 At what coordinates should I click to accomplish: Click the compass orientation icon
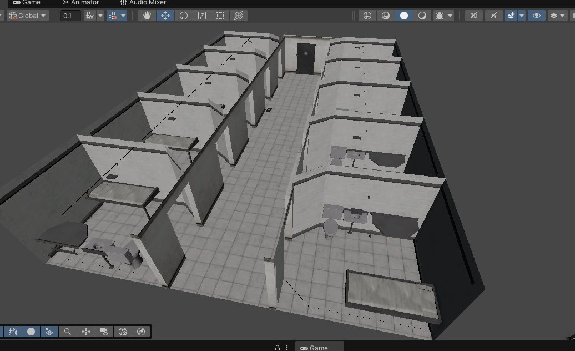tap(141, 332)
